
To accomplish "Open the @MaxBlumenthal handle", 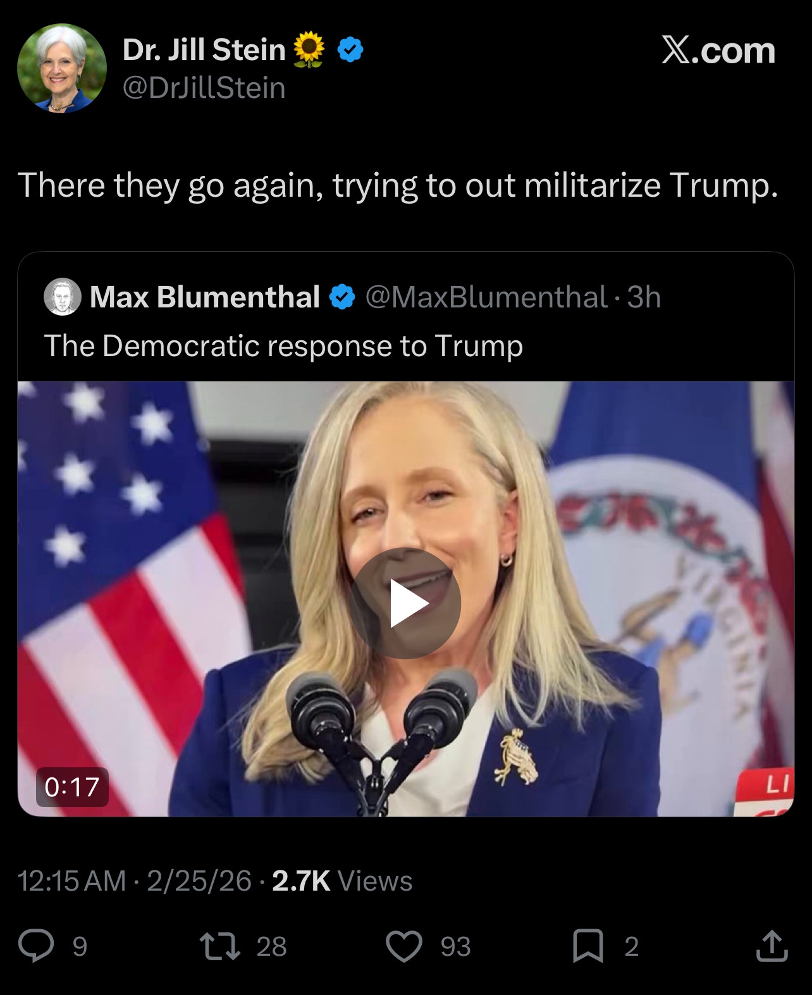I will tap(486, 297).
